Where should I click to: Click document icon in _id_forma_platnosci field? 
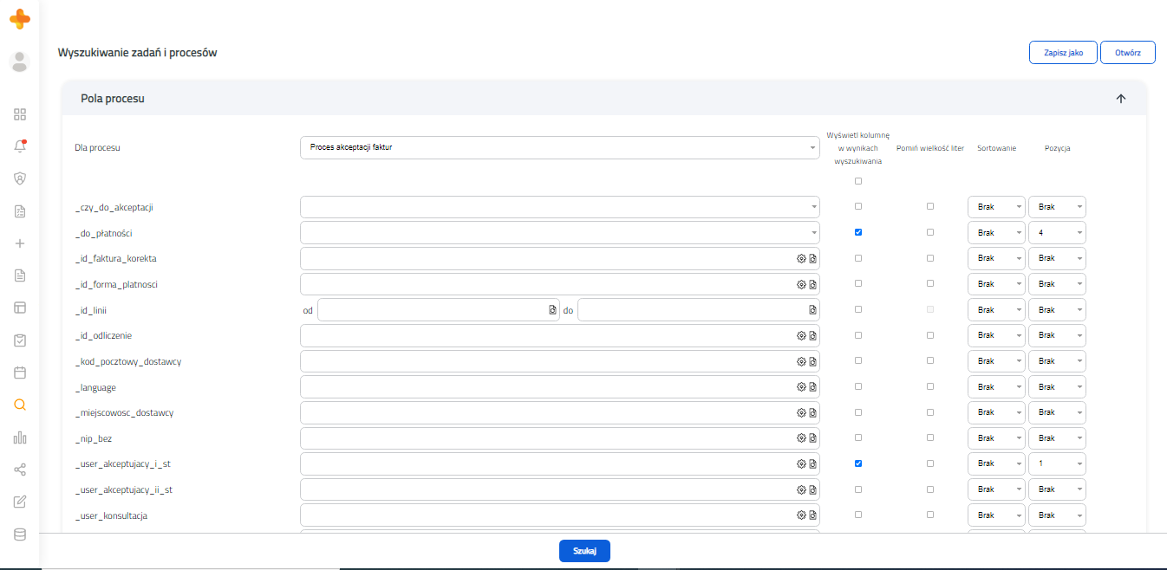[813, 284]
